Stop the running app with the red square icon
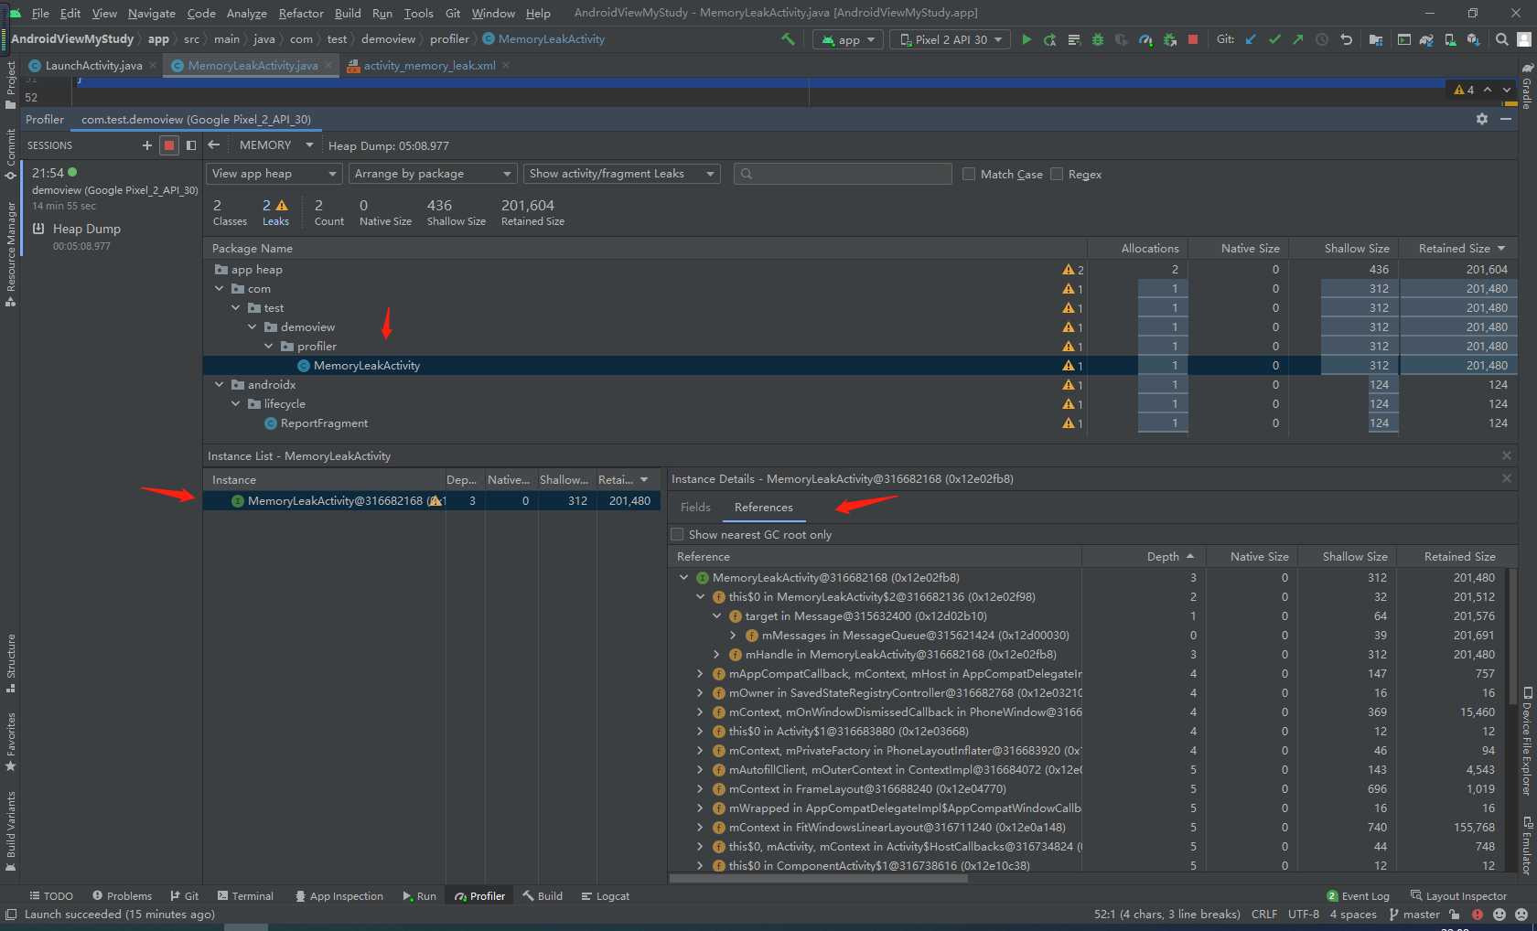Viewport: 1537px width, 931px height. click(1192, 38)
